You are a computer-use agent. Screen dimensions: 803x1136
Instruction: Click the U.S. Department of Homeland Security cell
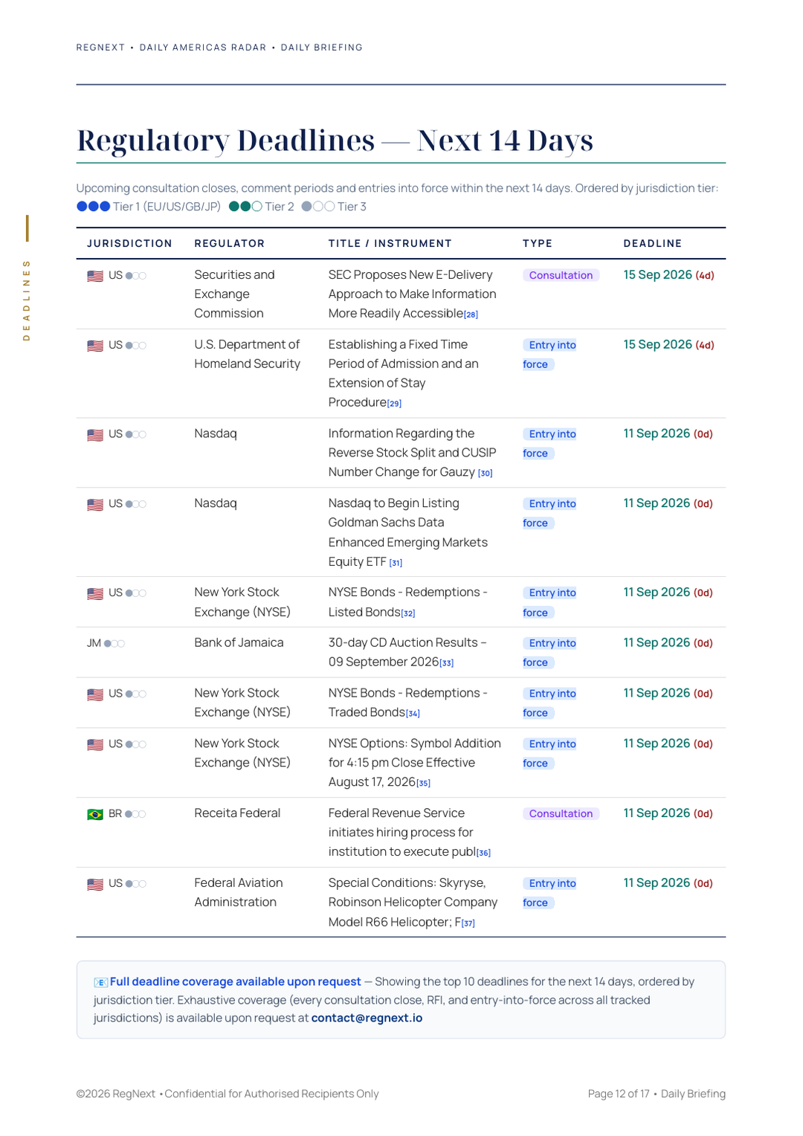pyautogui.click(x=248, y=355)
